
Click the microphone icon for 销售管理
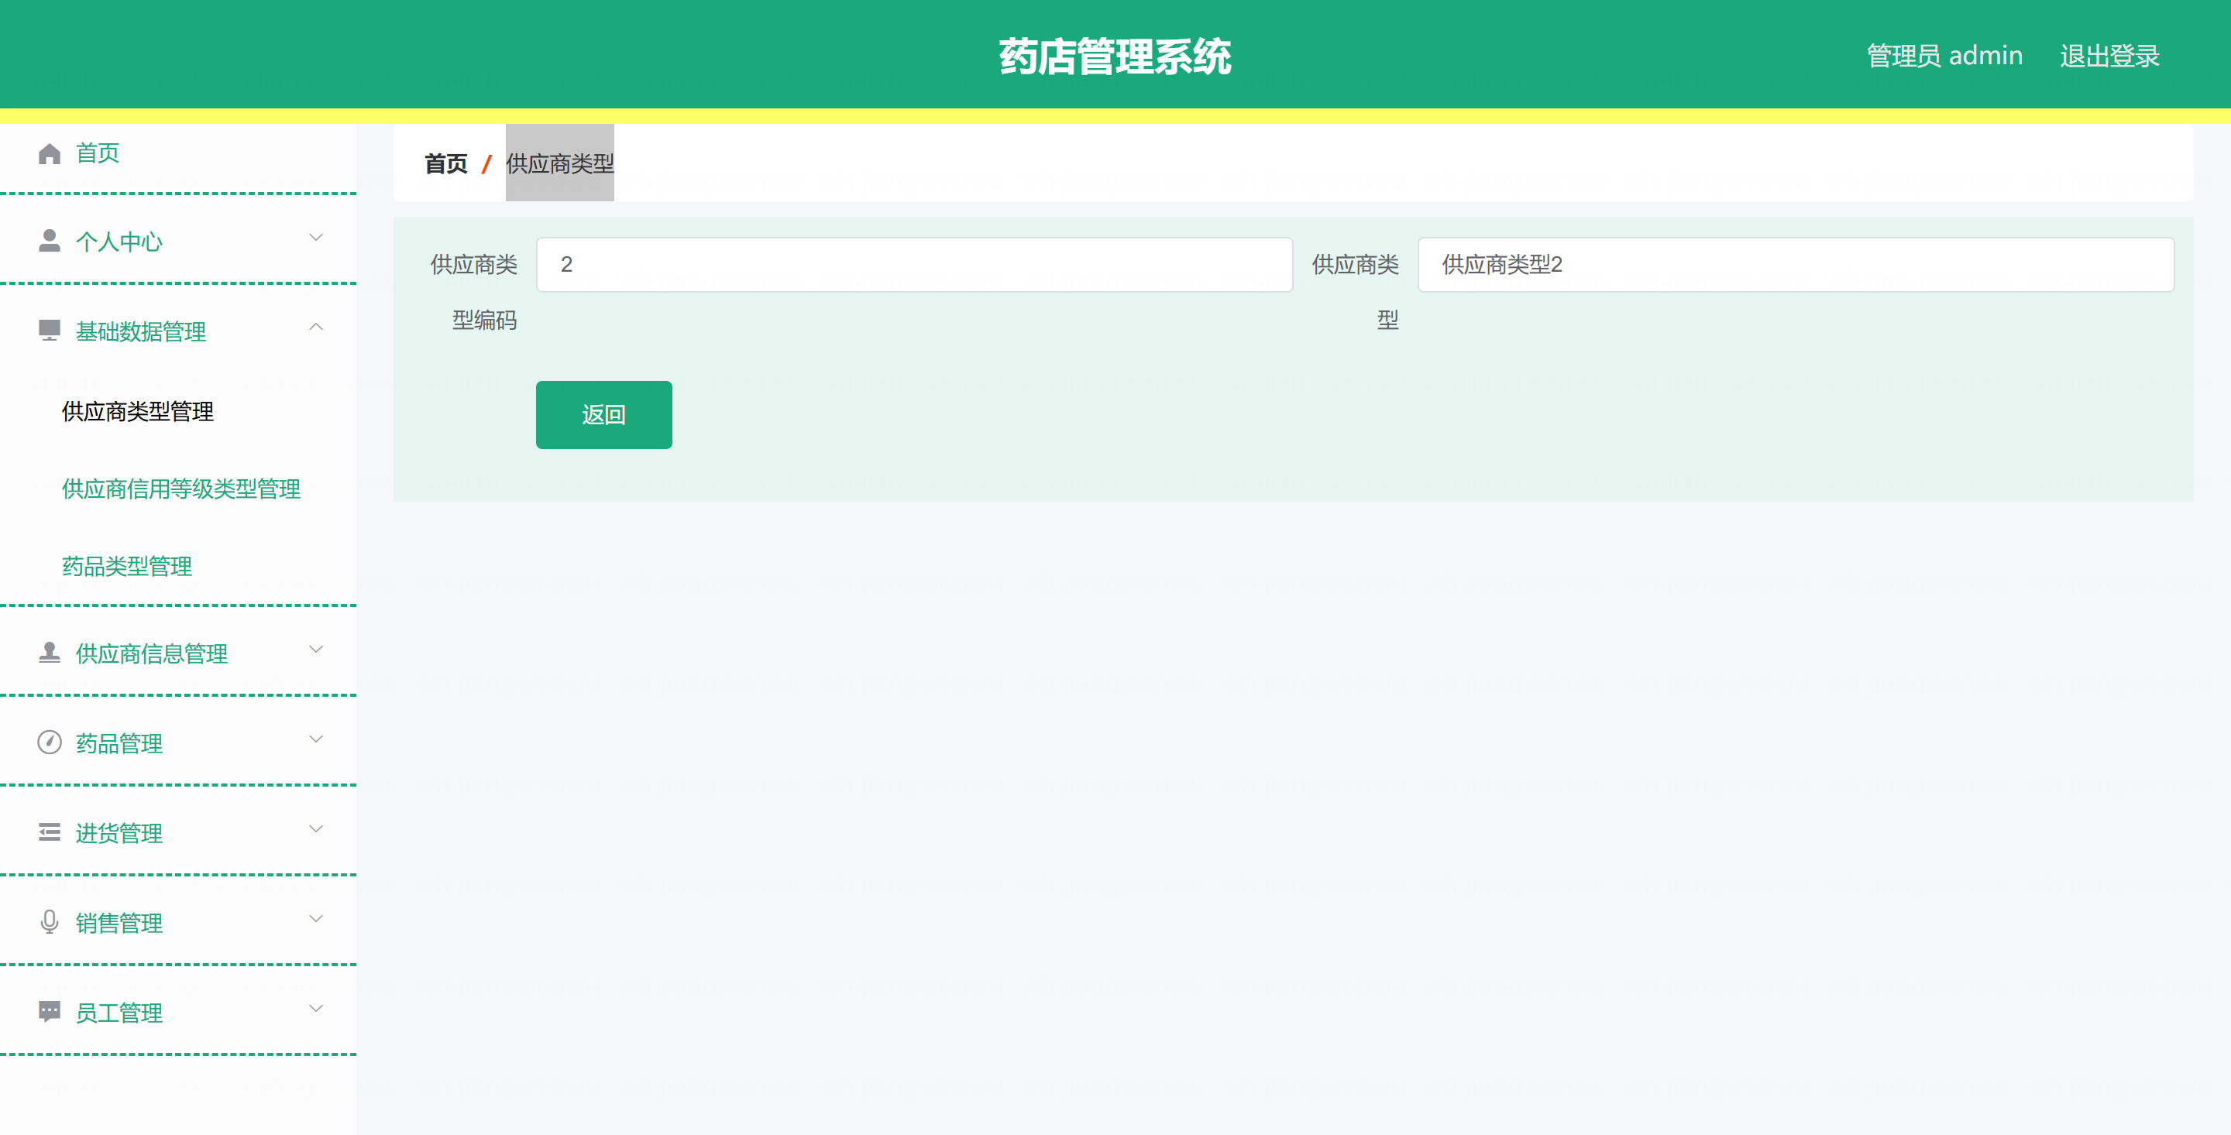50,922
